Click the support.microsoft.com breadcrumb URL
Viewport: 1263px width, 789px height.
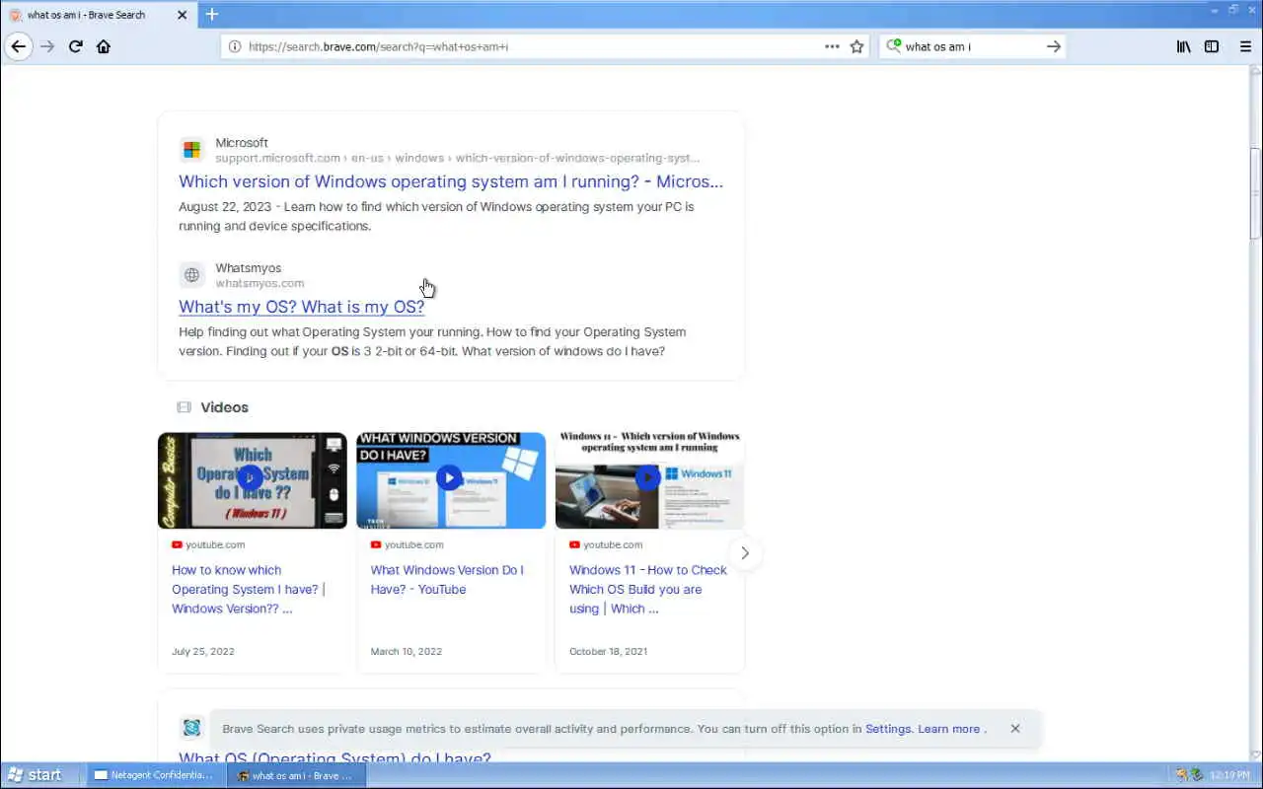coord(458,158)
